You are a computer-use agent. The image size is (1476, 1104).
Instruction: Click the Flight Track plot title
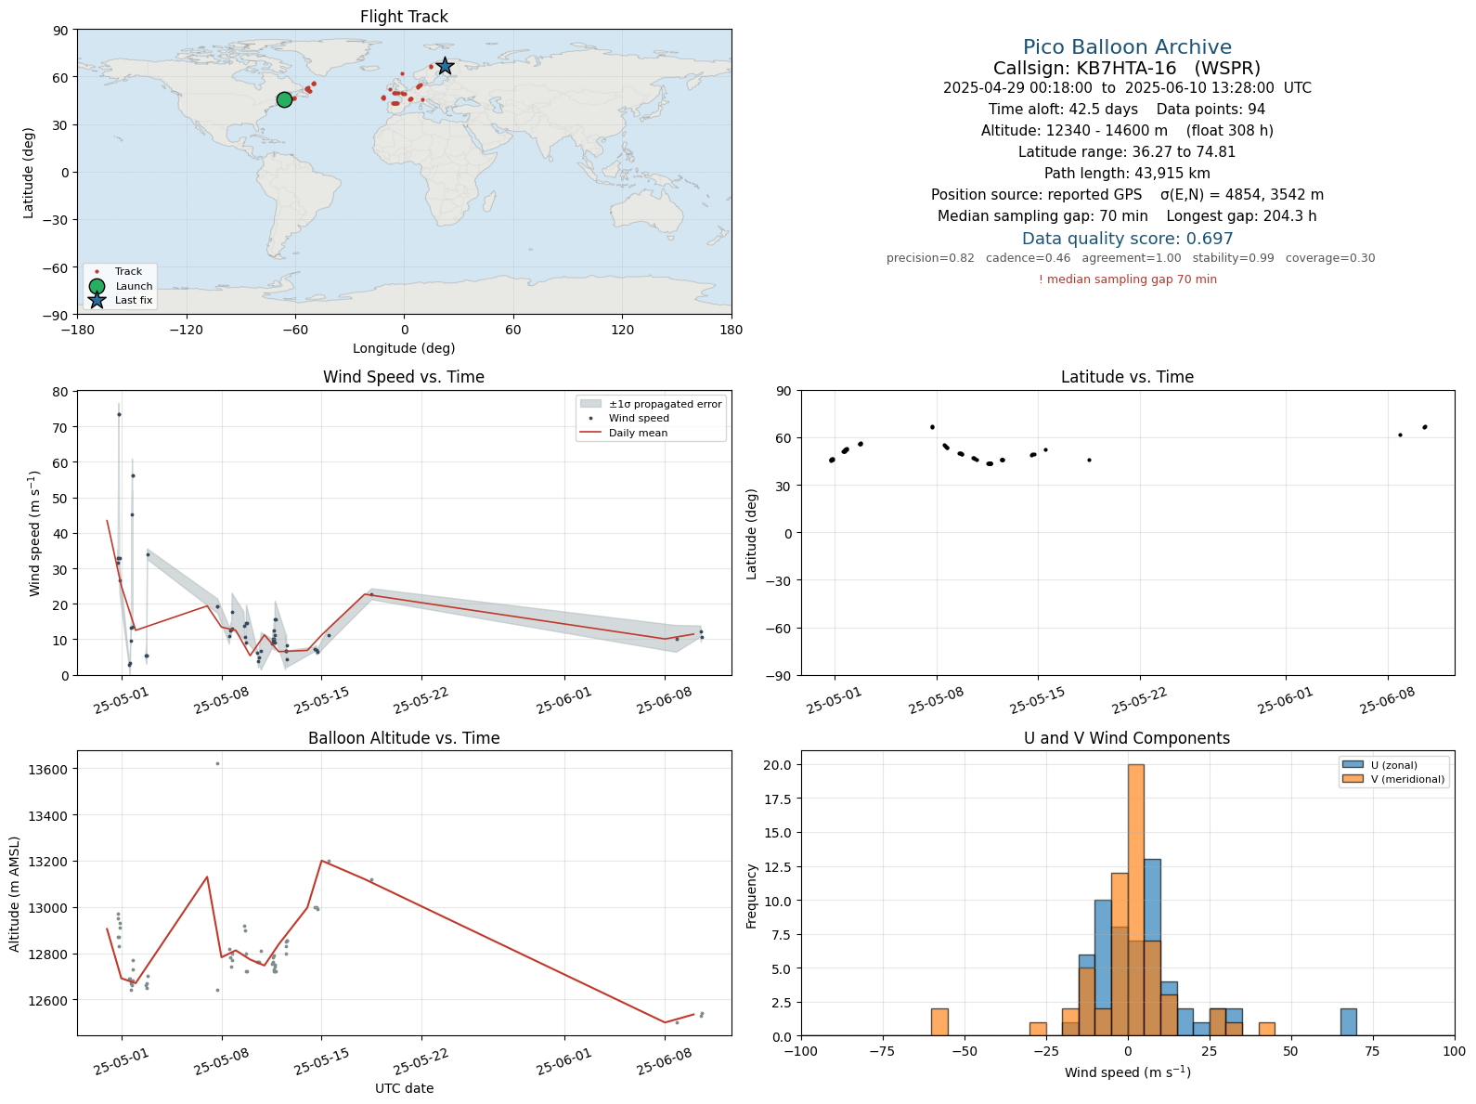pos(404,17)
